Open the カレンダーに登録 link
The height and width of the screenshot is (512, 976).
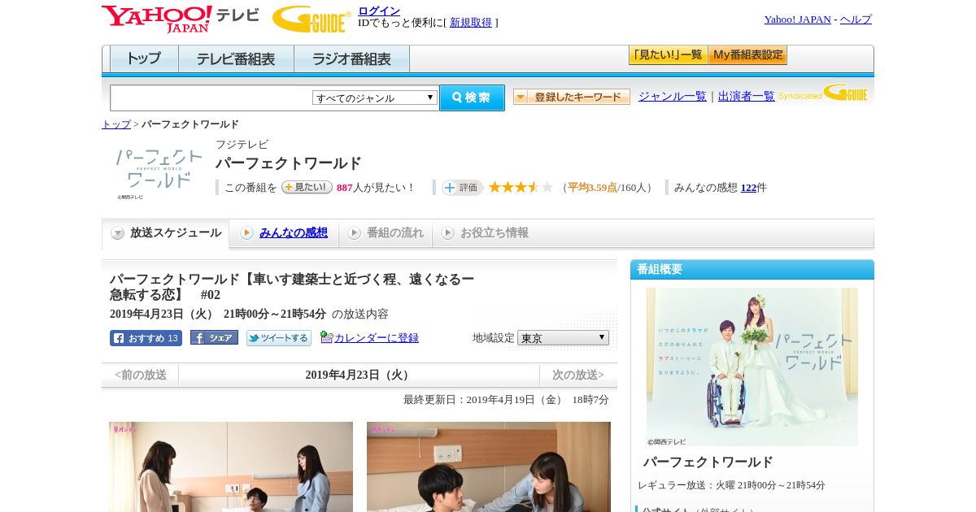[377, 338]
